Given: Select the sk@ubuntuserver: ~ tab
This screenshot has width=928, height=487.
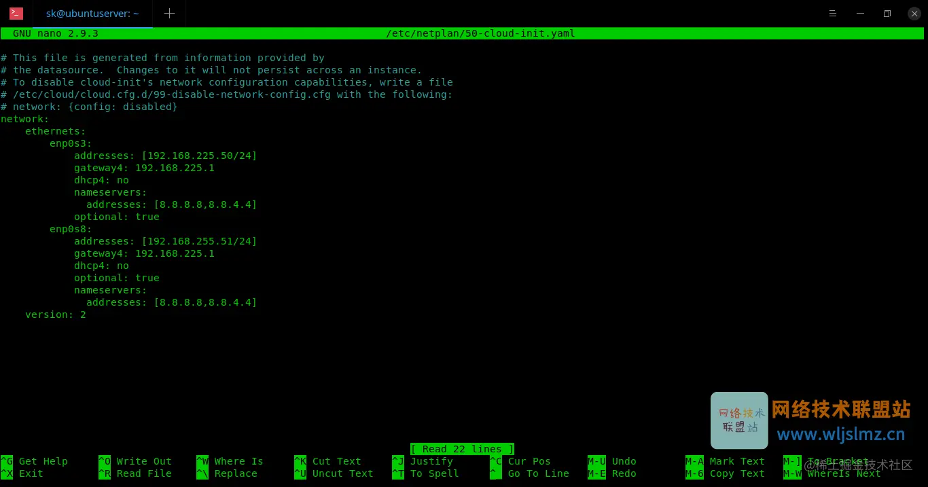Looking at the screenshot, I should [x=92, y=14].
